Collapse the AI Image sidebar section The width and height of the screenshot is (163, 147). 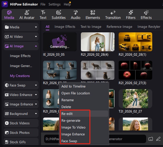(x=21, y=46)
